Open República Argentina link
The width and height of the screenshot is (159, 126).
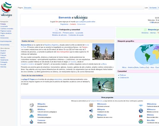coord(52,45)
